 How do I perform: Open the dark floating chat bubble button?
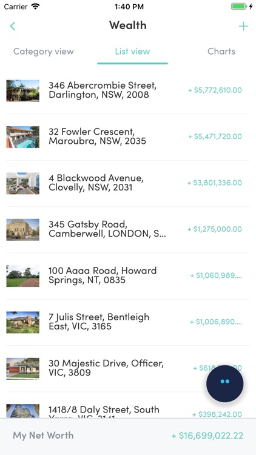pos(224,383)
